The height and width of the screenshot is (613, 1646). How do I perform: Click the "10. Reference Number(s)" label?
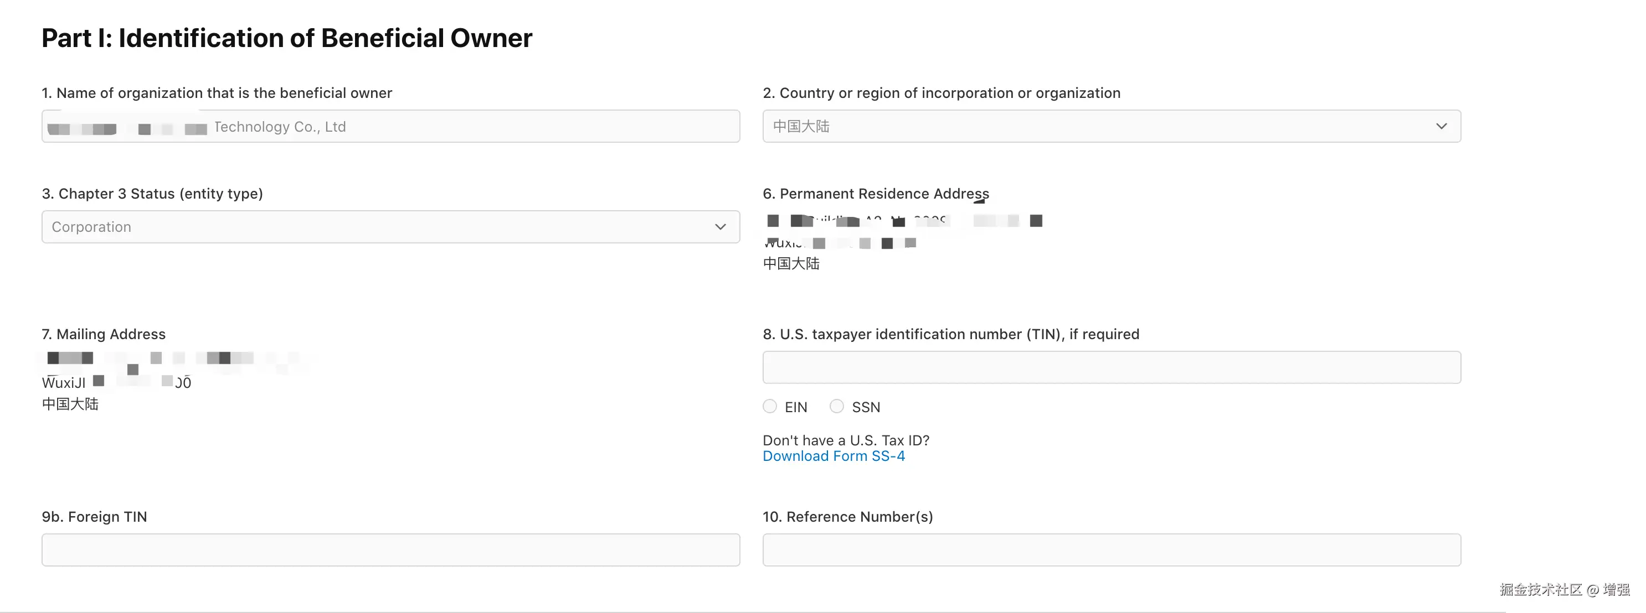847,517
